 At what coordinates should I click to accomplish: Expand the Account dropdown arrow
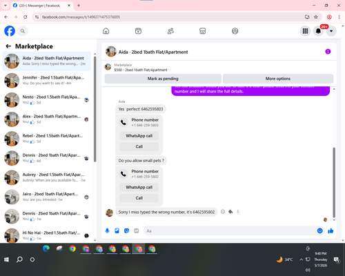point(331,31)
